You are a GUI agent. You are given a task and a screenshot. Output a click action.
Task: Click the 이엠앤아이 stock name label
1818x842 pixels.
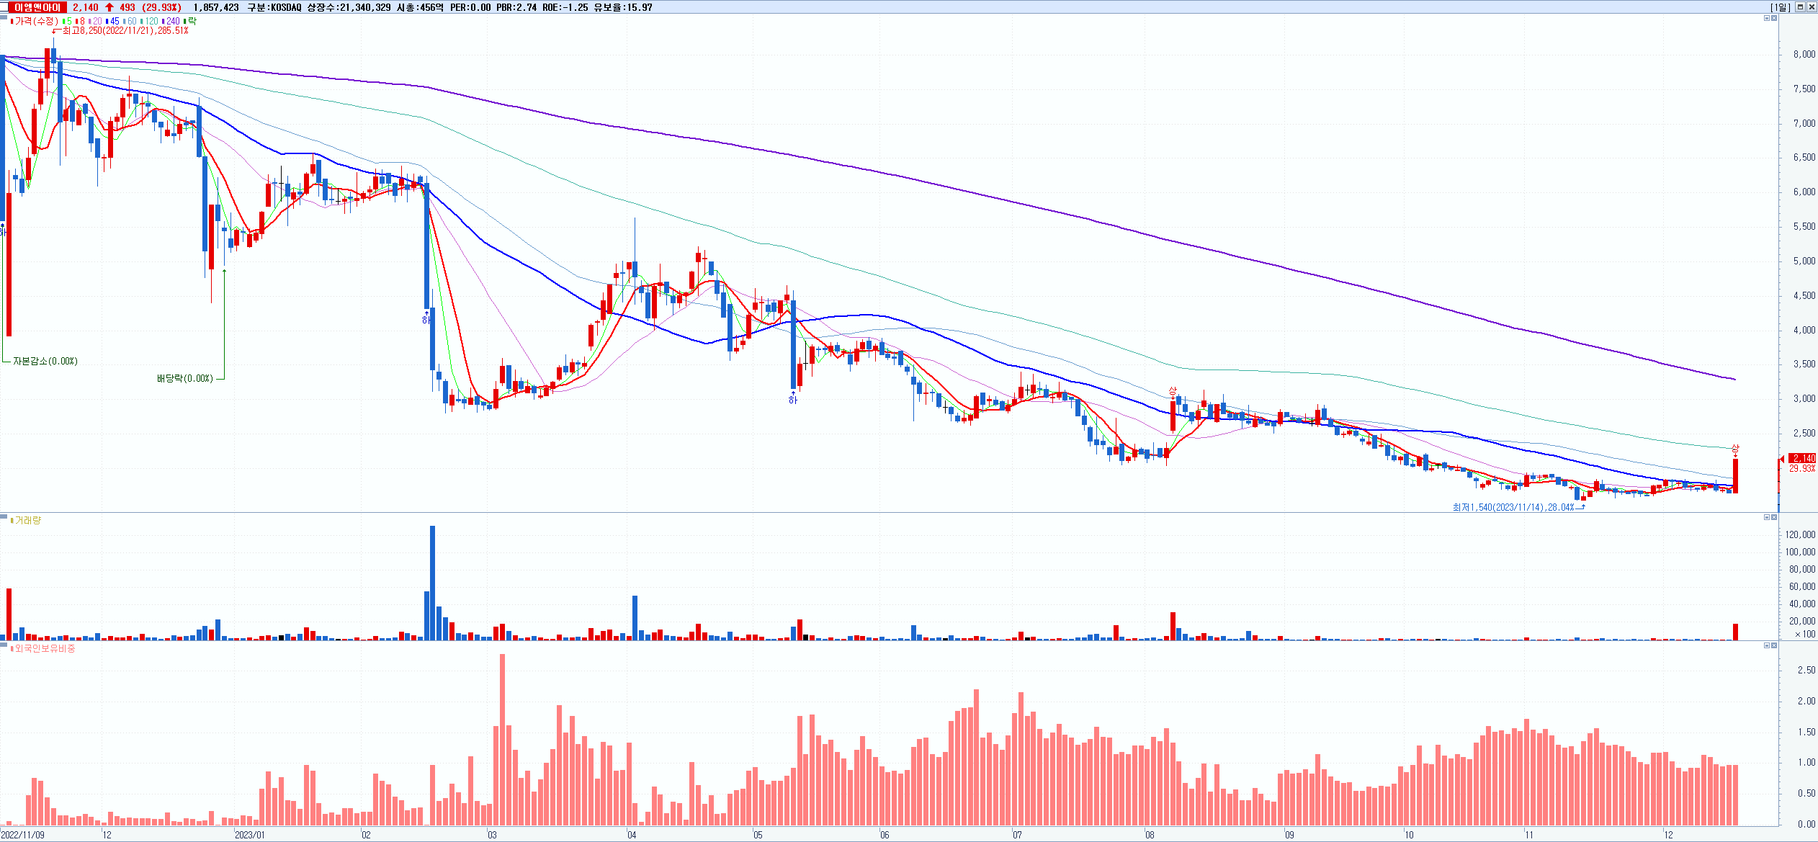point(37,7)
